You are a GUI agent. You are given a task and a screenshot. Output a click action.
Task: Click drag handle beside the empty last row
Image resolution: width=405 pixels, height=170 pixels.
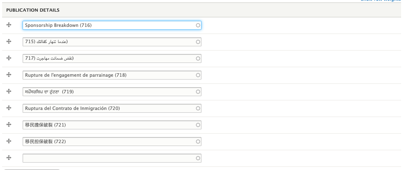(x=9, y=158)
